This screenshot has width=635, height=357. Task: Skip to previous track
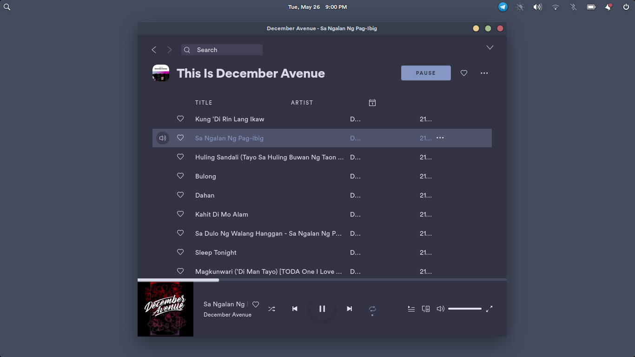coord(295,309)
